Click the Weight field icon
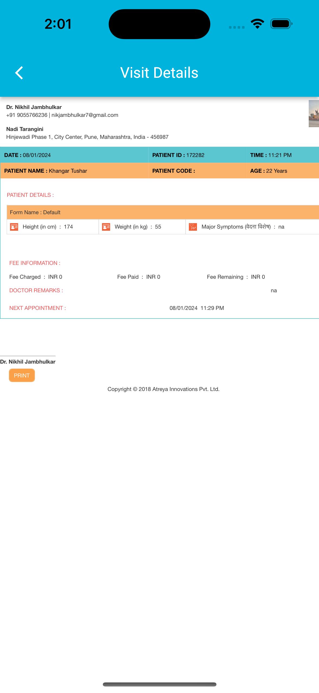This screenshot has height=693, width=319. [x=106, y=227]
